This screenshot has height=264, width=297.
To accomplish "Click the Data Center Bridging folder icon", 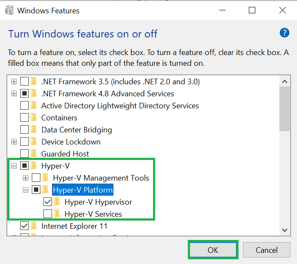I will click(x=34, y=130).
